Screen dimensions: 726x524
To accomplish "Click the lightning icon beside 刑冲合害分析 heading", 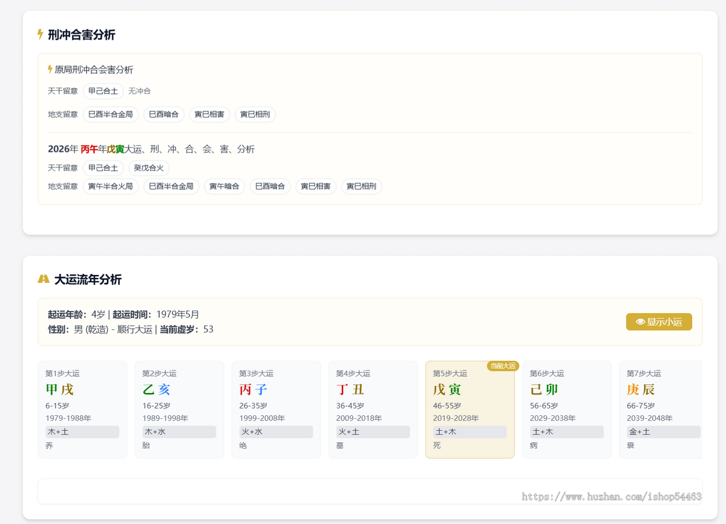I will 41,34.
